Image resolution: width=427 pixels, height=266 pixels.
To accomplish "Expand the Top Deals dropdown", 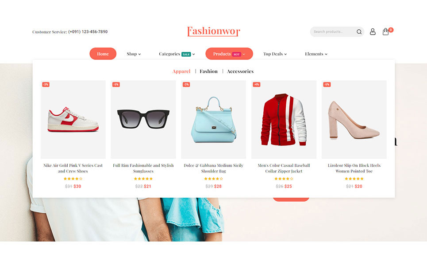I will pyautogui.click(x=275, y=54).
